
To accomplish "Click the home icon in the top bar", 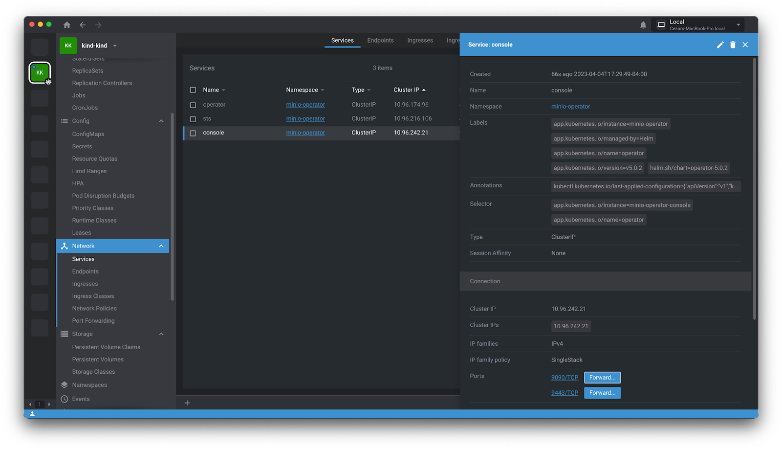I will pos(67,25).
